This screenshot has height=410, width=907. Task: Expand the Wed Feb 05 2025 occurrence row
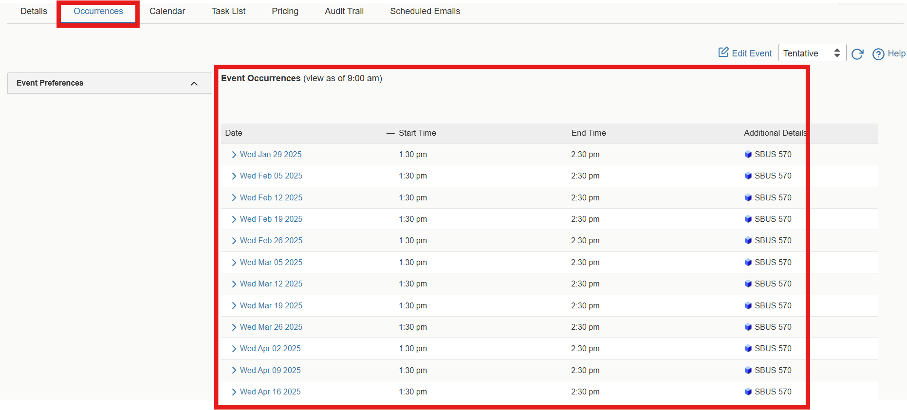(x=234, y=176)
